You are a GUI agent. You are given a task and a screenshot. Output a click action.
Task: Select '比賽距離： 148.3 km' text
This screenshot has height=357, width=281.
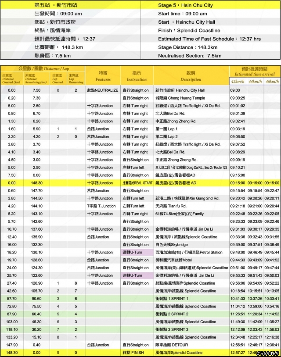(58, 47)
